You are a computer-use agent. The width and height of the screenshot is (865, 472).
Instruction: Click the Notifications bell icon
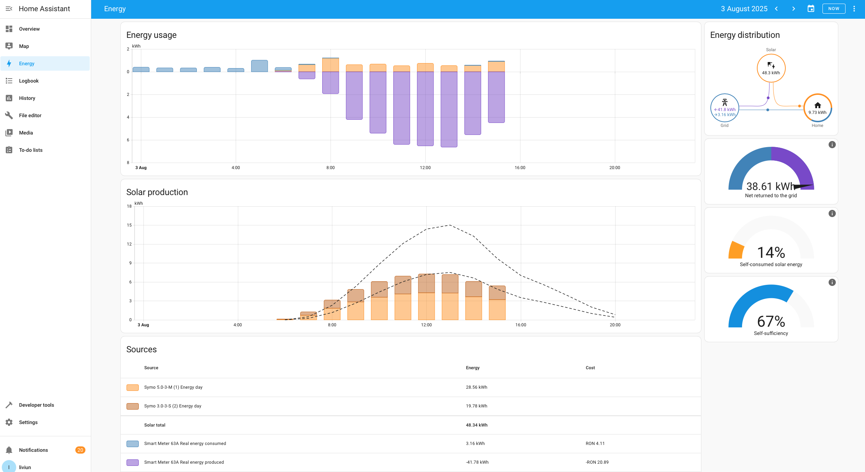click(x=9, y=450)
